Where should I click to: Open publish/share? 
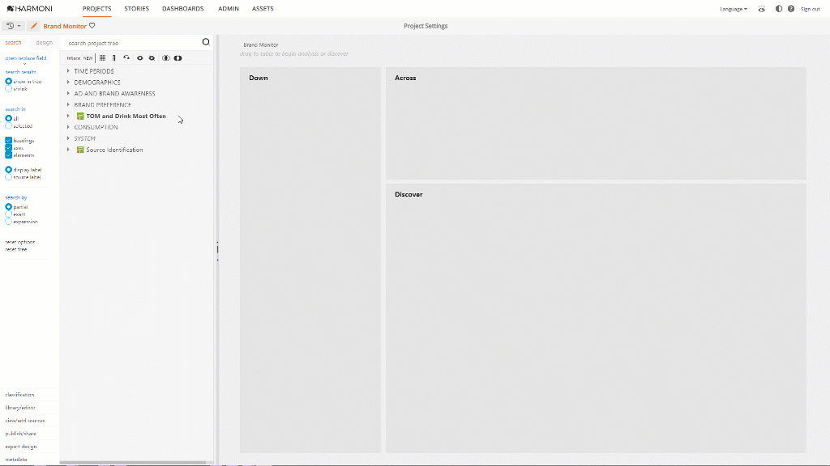click(x=20, y=434)
